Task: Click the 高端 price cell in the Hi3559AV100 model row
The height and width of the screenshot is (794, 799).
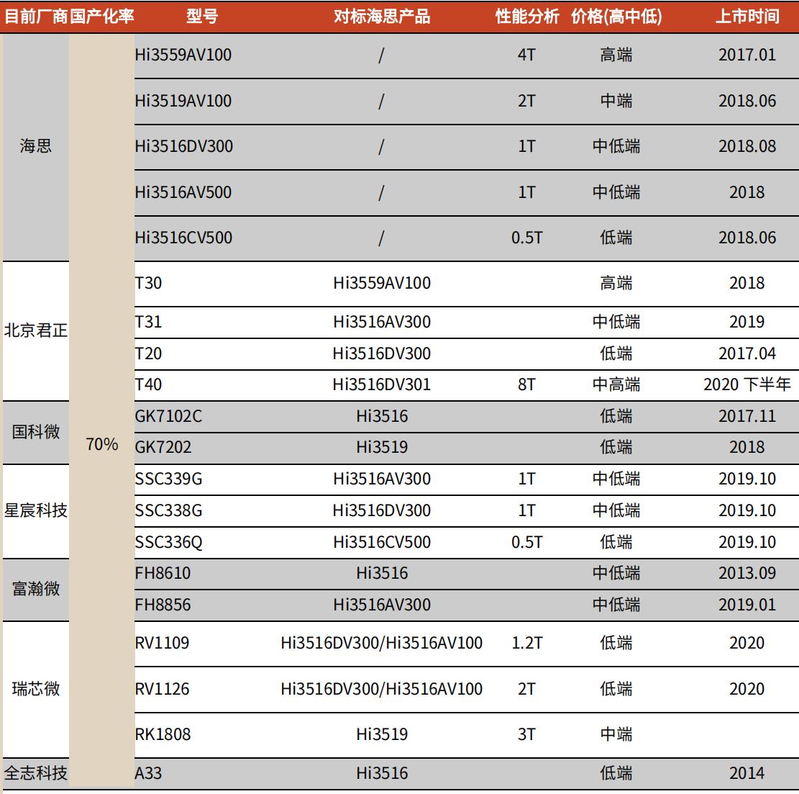Action: pyautogui.click(x=616, y=55)
